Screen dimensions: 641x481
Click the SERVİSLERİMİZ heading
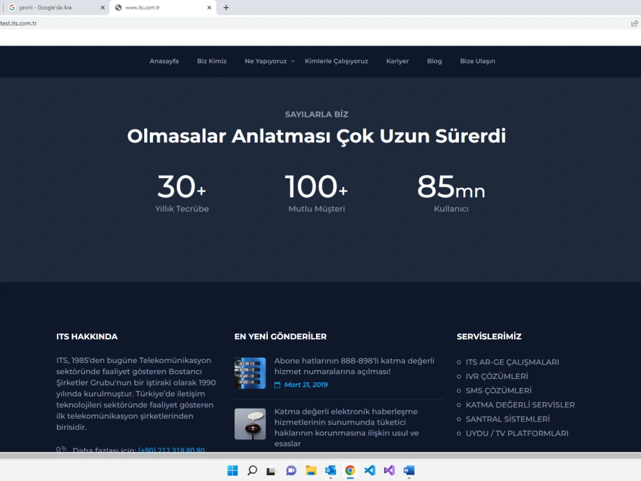pyautogui.click(x=489, y=337)
